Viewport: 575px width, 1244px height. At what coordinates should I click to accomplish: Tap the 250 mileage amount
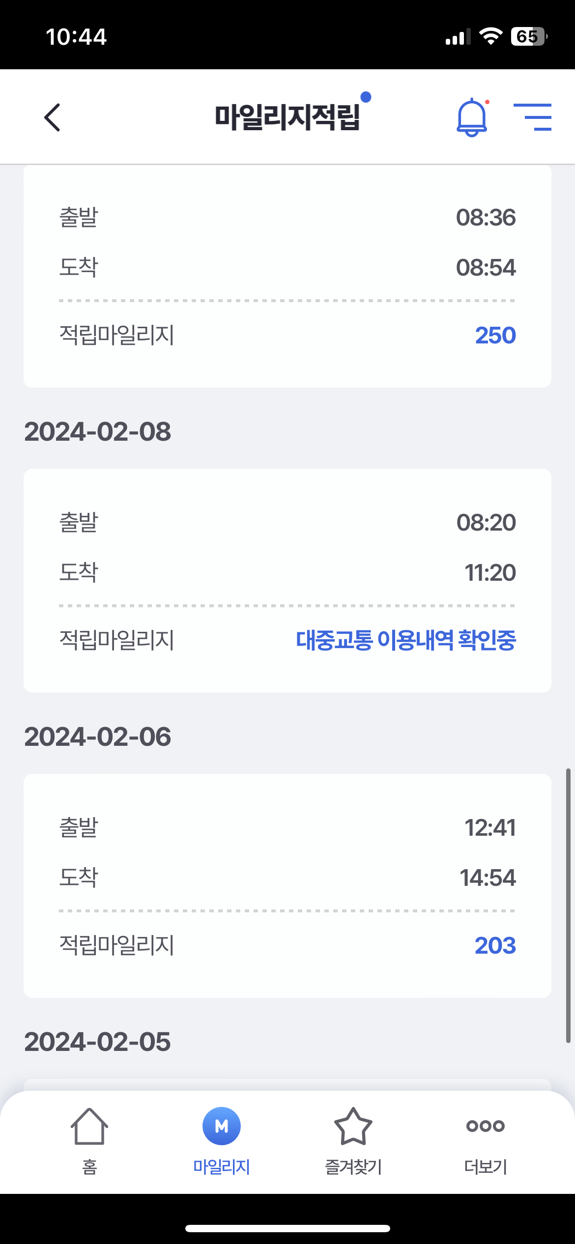click(495, 336)
